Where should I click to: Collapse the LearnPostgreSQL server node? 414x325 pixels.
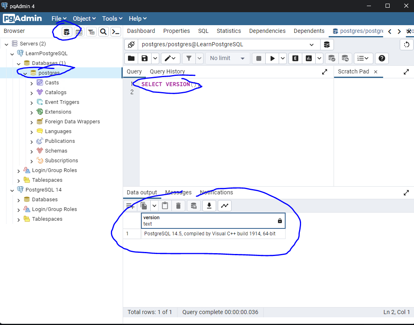tap(12, 54)
